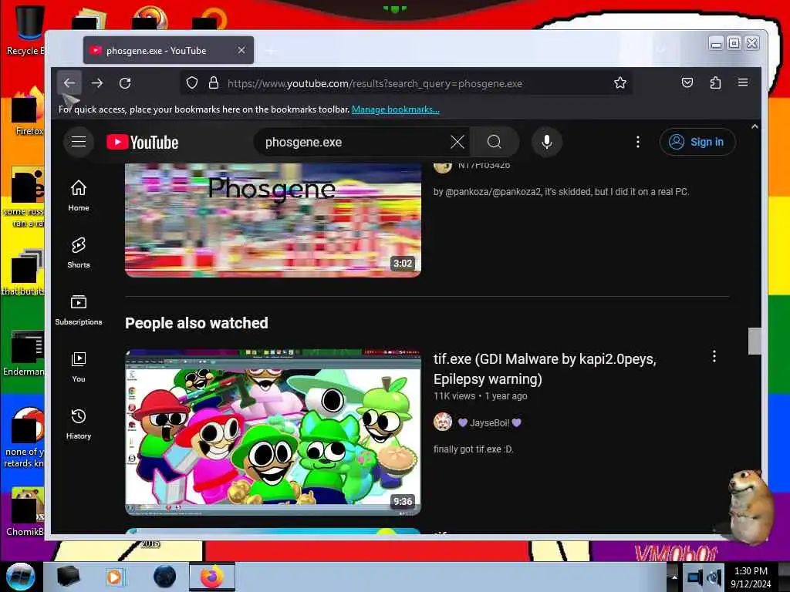Viewport: 790px width, 592px height.
Task: Open the taskbar clock showing 1:30 PM
Action: pos(751,577)
